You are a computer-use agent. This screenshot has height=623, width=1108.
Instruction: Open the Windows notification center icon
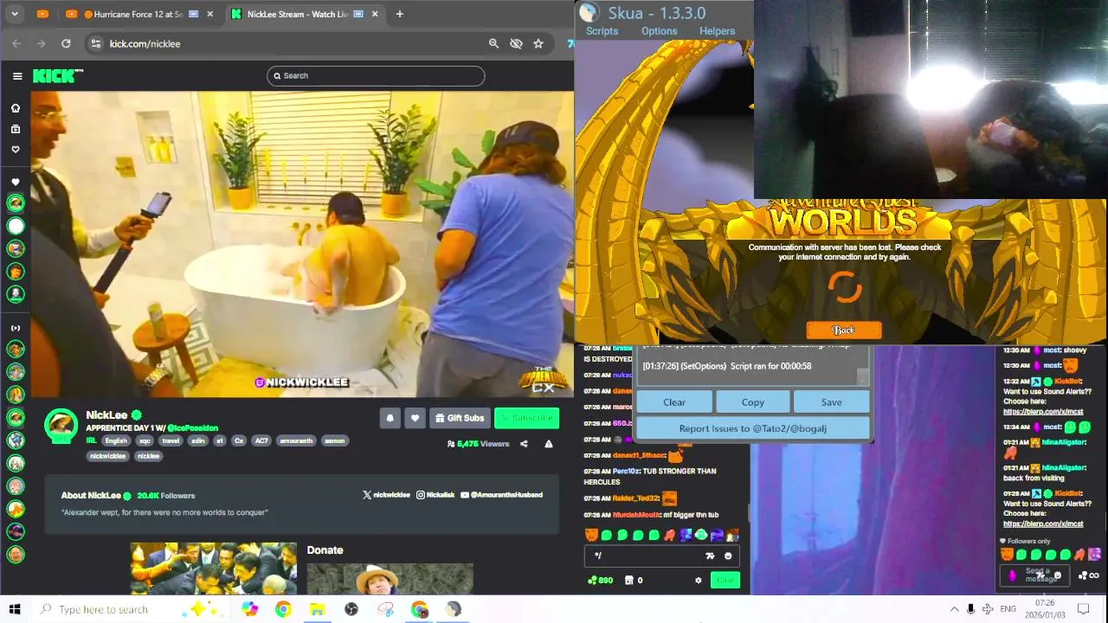1083,609
